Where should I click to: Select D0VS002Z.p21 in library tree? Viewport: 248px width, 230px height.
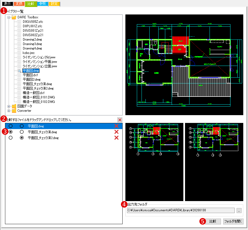pos(33,35)
